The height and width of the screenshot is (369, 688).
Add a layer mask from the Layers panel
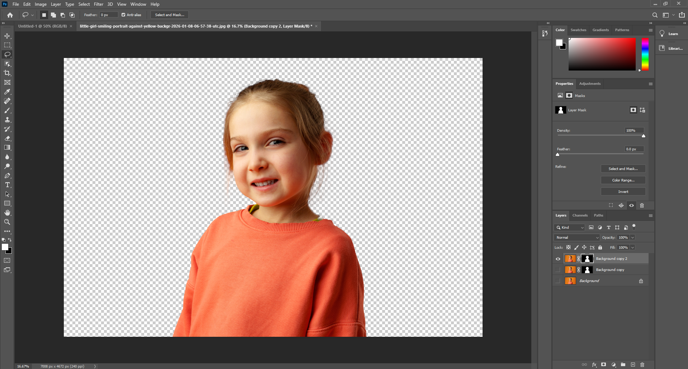tap(604, 365)
